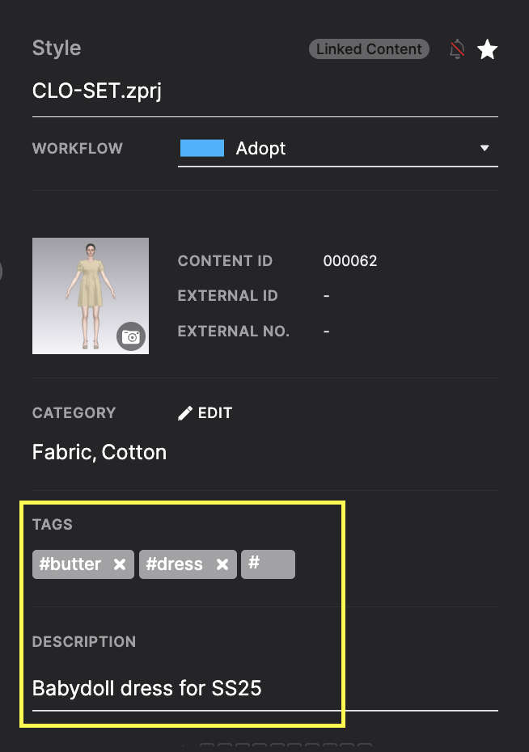This screenshot has width=529, height=752.
Task: Click the Linked Content badge
Action: click(x=369, y=49)
